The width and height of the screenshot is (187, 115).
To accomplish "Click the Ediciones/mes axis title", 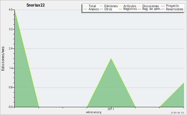I will (x=3, y=58).
